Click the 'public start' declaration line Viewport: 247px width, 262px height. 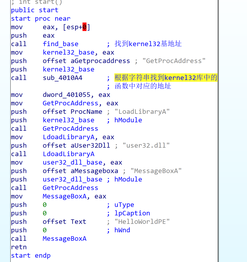tap(35, 10)
